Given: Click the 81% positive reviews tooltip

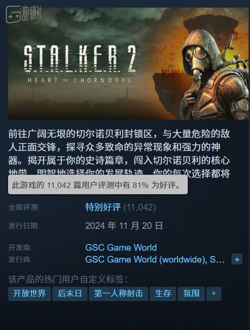Looking at the screenshot, I should point(98,185).
